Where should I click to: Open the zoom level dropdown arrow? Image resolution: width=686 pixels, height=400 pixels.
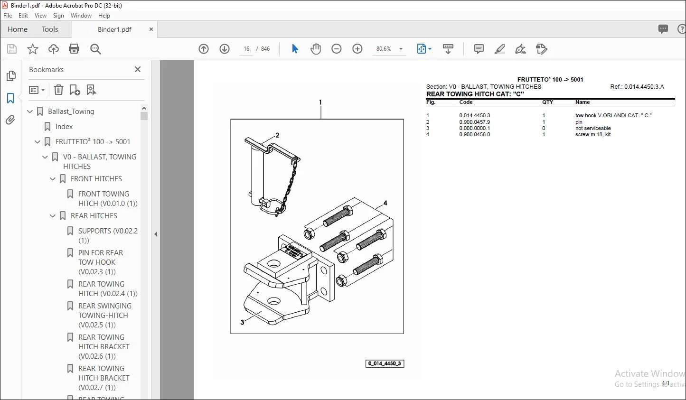401,49
